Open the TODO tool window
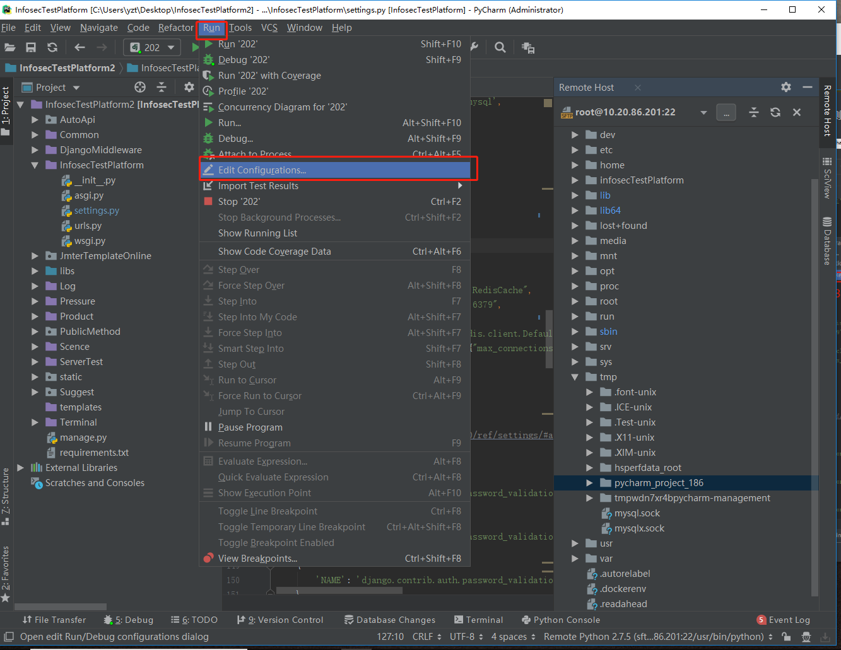The width and height of the screenshot is (841, 650). coord(194,620)
